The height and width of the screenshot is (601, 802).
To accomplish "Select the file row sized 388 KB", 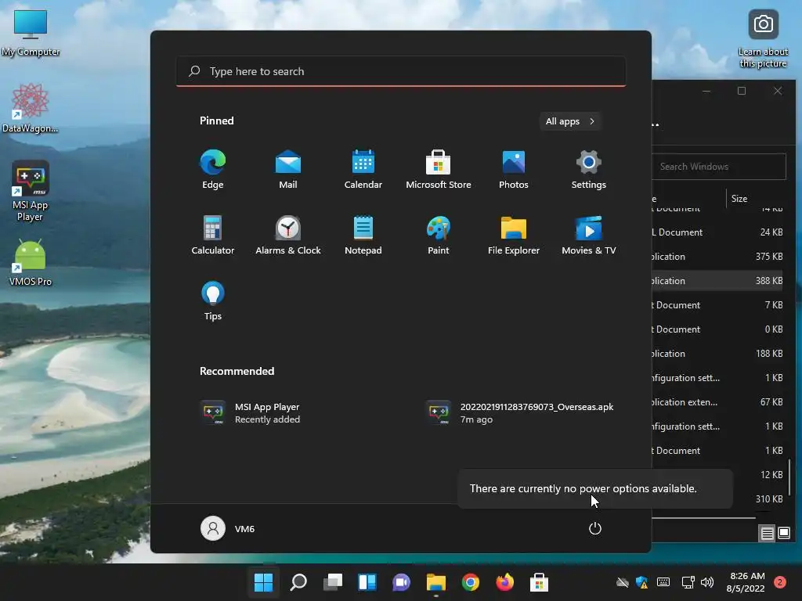I will (x=717, y=281).
